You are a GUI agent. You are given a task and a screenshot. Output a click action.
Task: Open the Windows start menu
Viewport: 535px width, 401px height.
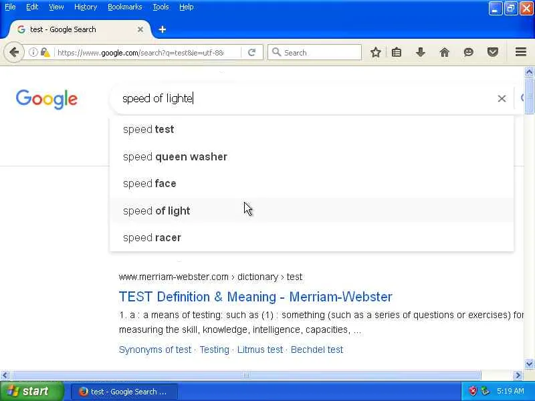tap(31, 391)
